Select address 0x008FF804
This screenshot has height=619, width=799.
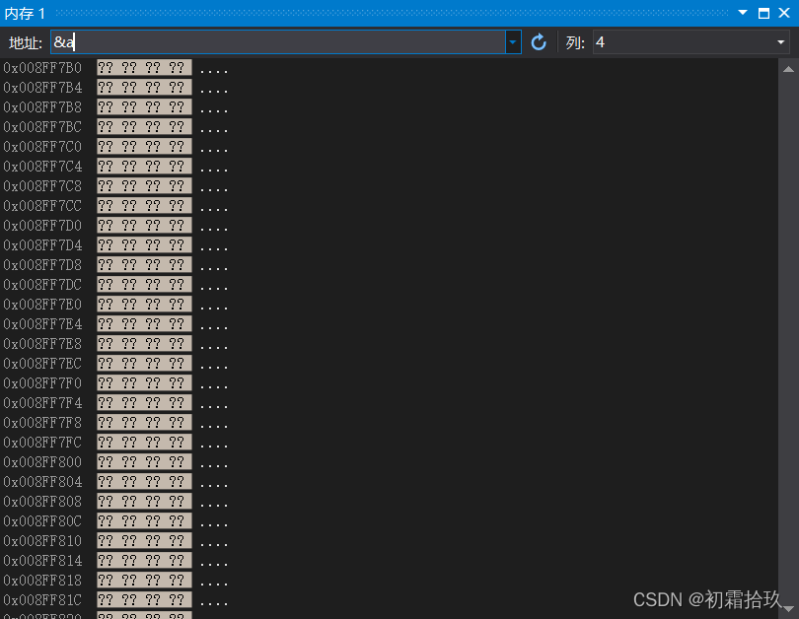pyautogui.click(x=42, y=482)
